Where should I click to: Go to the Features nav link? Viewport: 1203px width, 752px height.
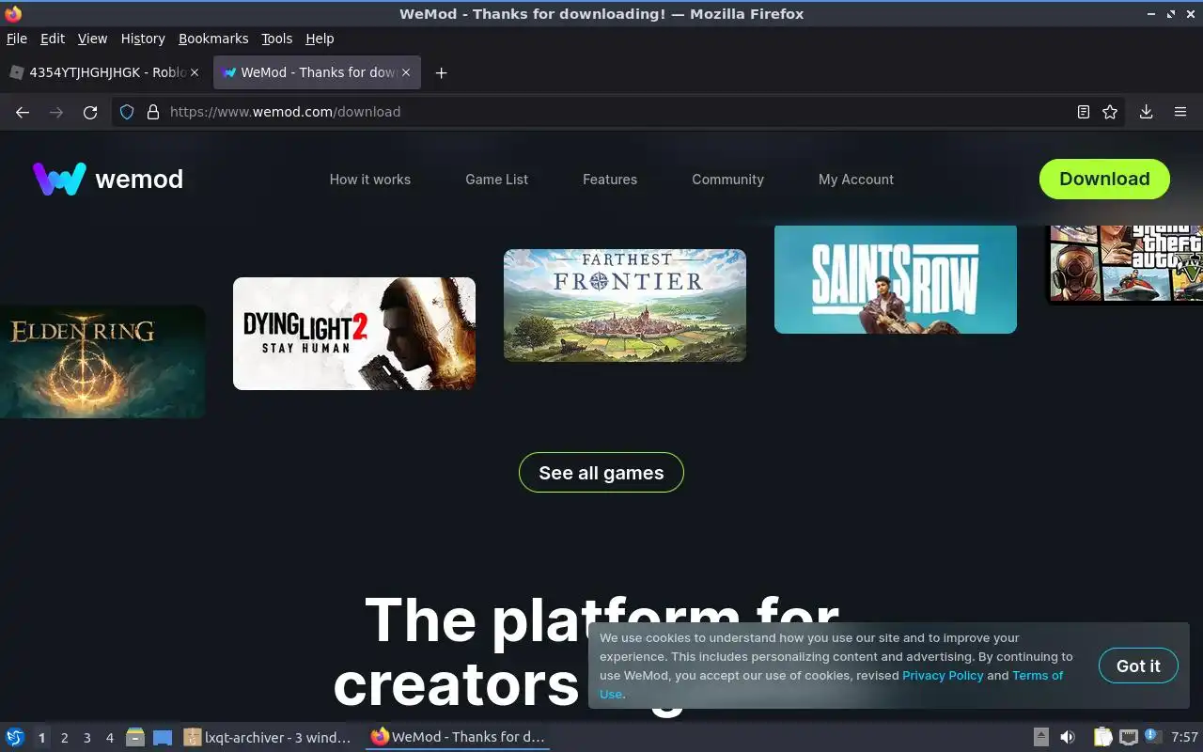pyautogui.click(x=610, y=180)
